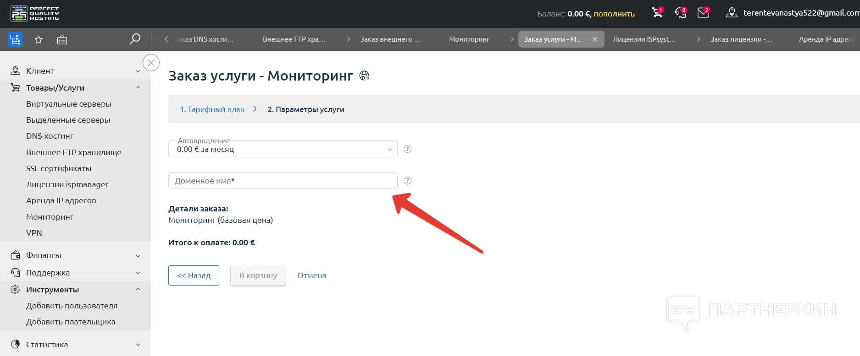
Task: Close the Заказ услуги tab
Action: pyautogui.click(x=595, y=39)
